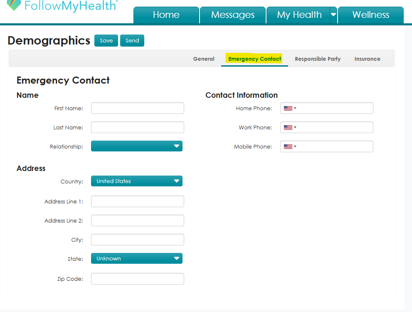Open the Responsible Party tab

click(x=318, y=59)
